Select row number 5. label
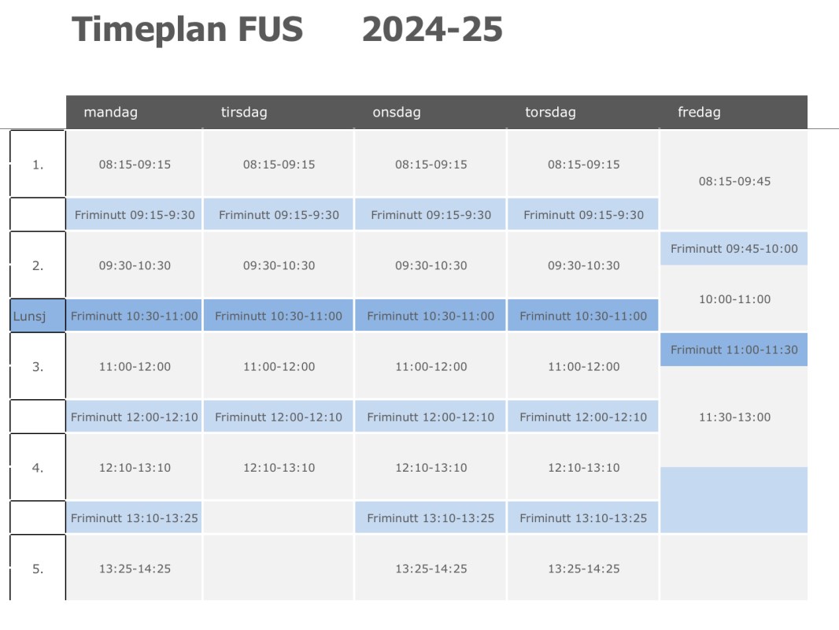The image size is (839, 630). click(x=38, y=568)
